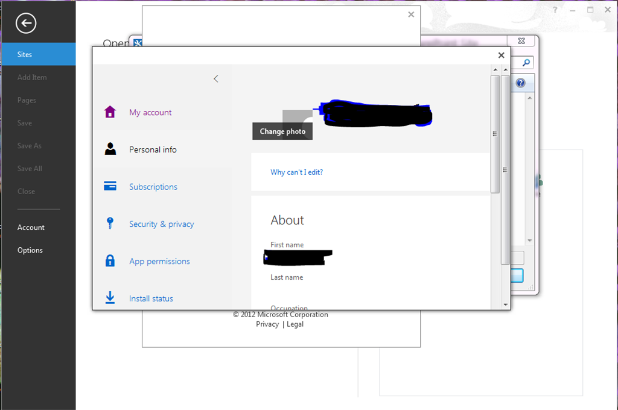Click the Personal info person icon
Screen dimensions: 618x410
pos(110,149)
